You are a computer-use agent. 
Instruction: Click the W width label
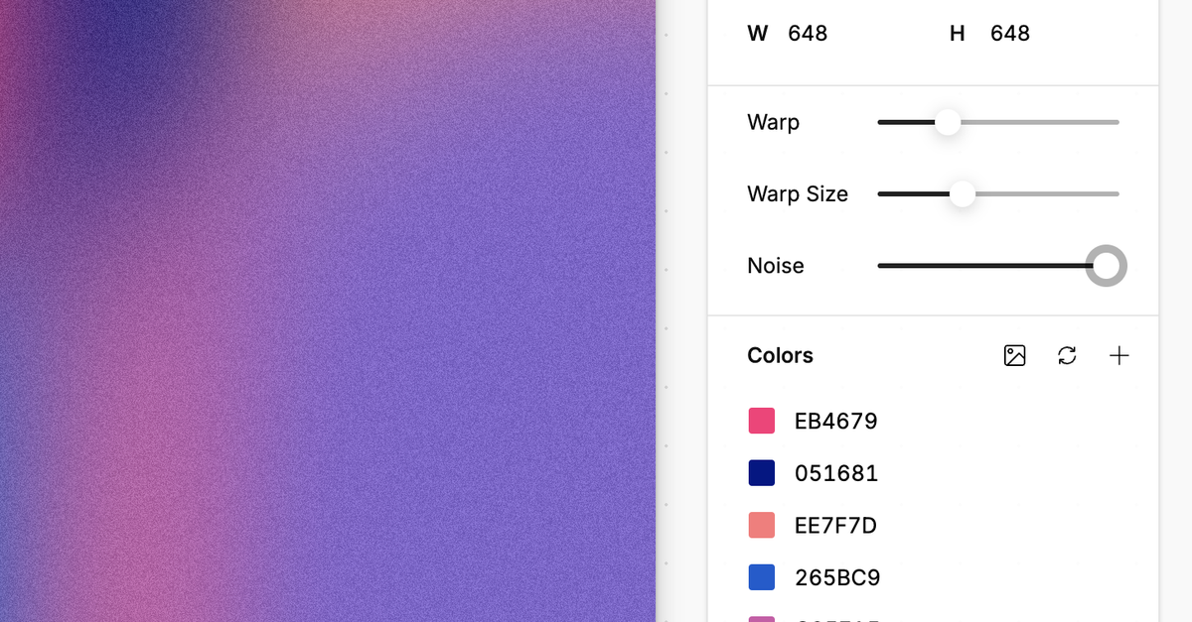[x=758, y=34]
